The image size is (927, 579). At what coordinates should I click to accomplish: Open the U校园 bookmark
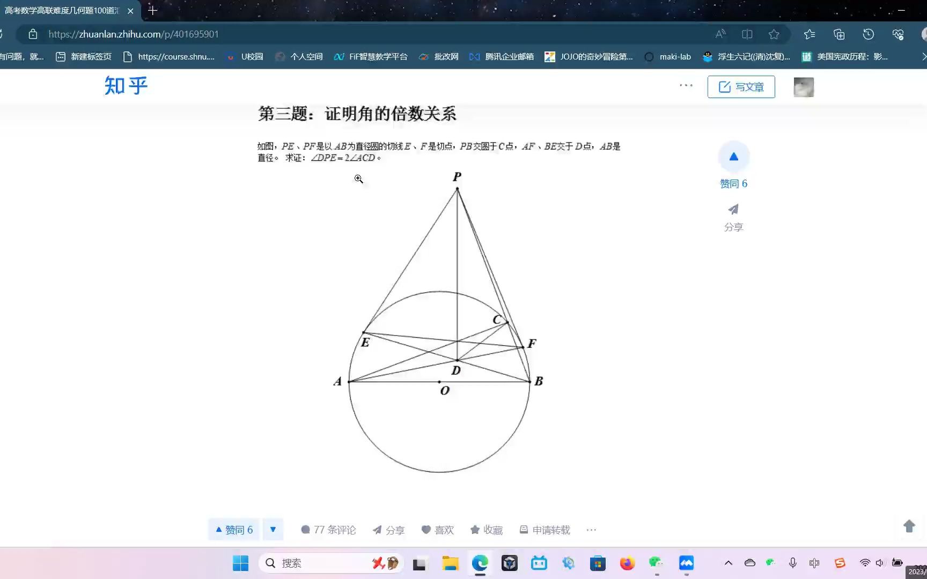[245, 57]
